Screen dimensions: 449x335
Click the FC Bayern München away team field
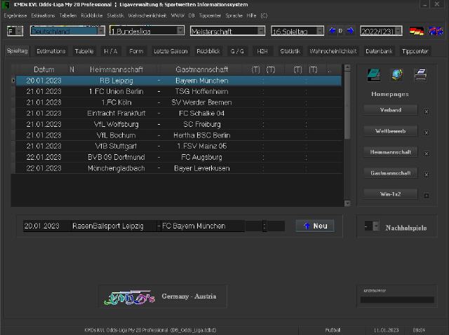tap(202, 226)
